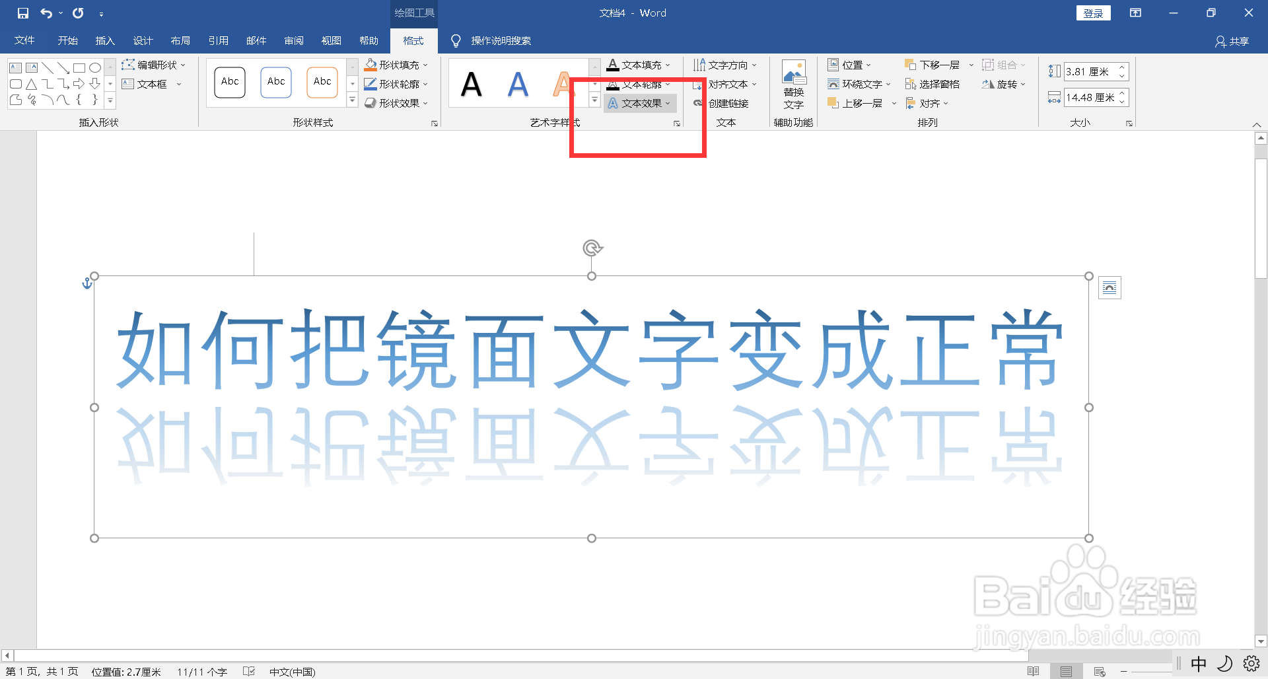Select the isosceles triangle shape
The image size is (1268, 679).
[32, 84]
